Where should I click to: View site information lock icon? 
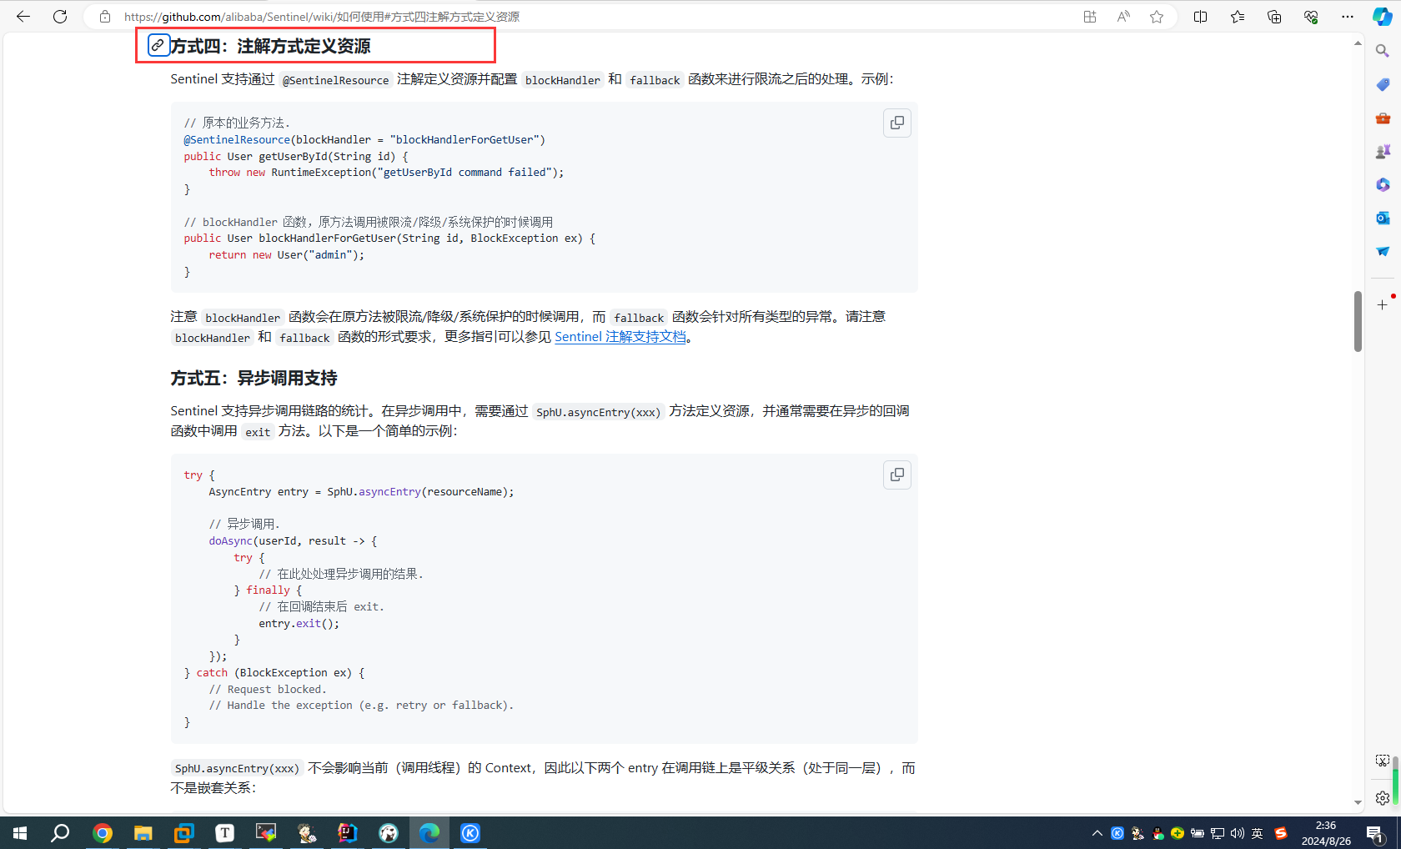click(105, 17)
